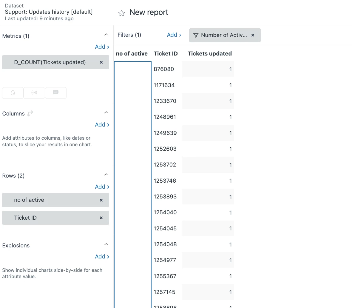Open the broadcast signal icon button
This screenshot has height=308, width=352.
34,93
